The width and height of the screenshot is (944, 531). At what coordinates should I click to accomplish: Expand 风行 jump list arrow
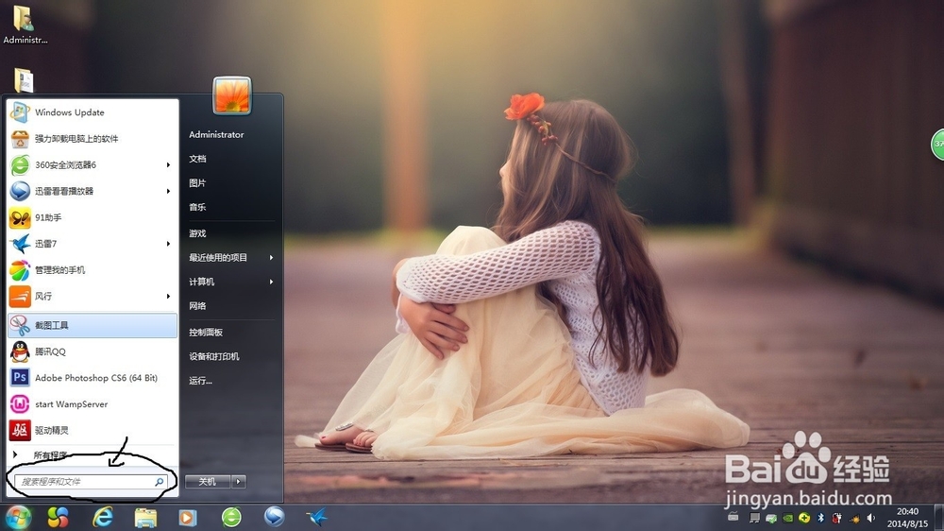[x=169, y=296]
